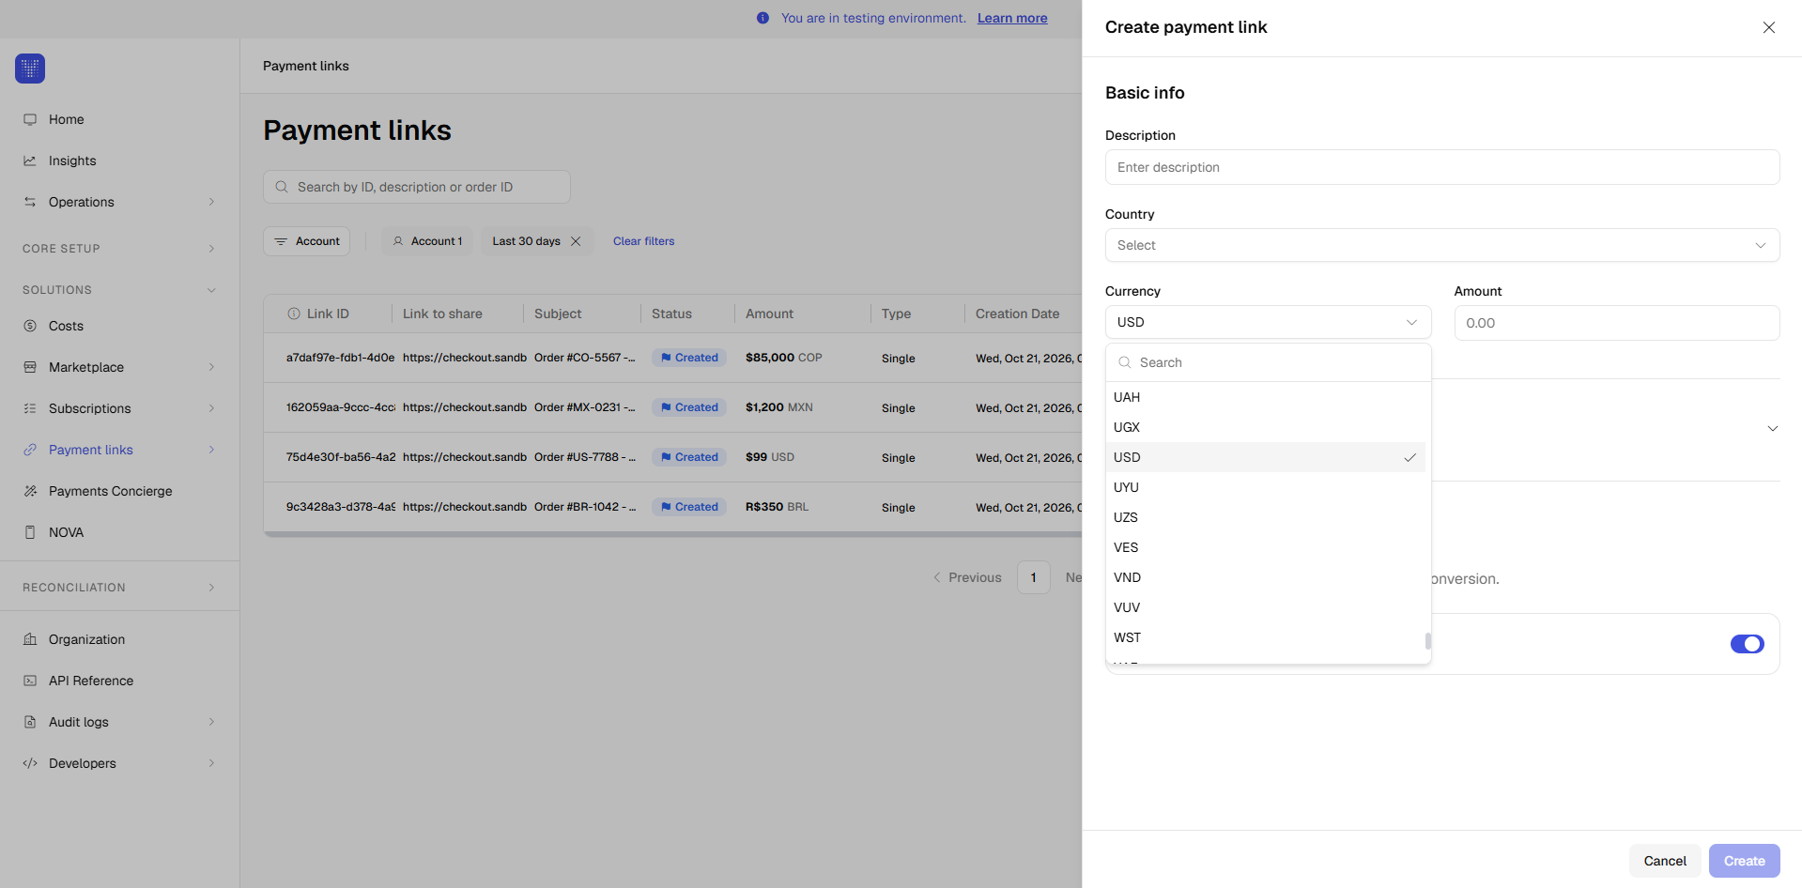Toggle the blue switch in the panel
Screen dimensions: 1802x888
(1748, 644)
